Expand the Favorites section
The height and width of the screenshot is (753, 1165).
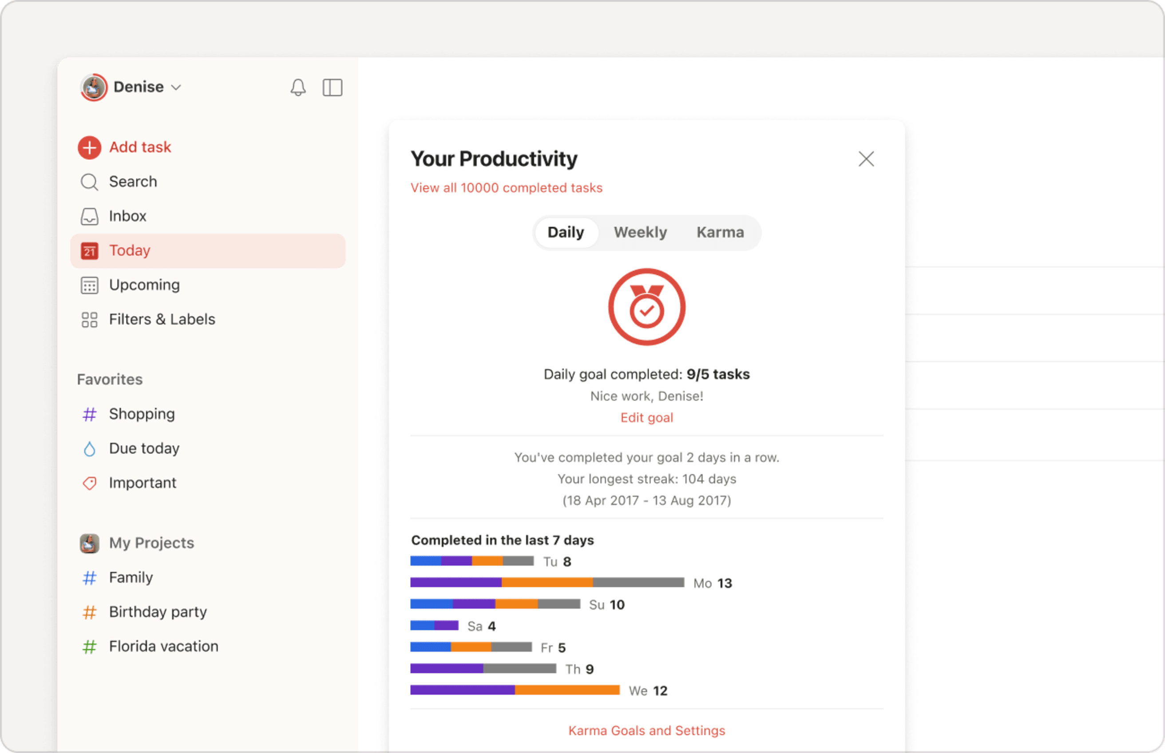tap(109, 380)
